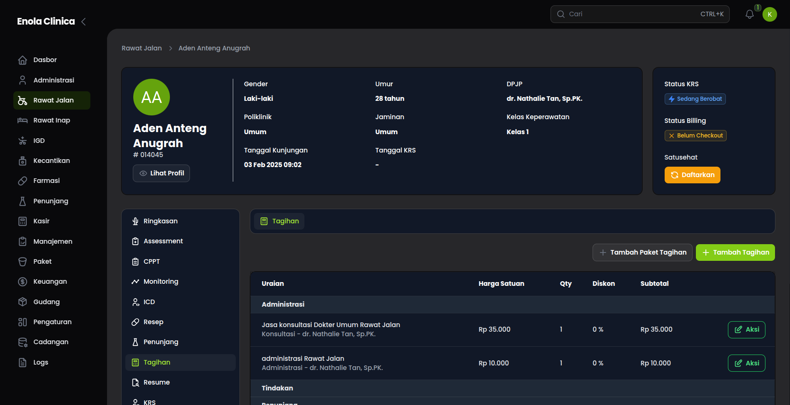Open the Resep menu entry

[153, 322]
